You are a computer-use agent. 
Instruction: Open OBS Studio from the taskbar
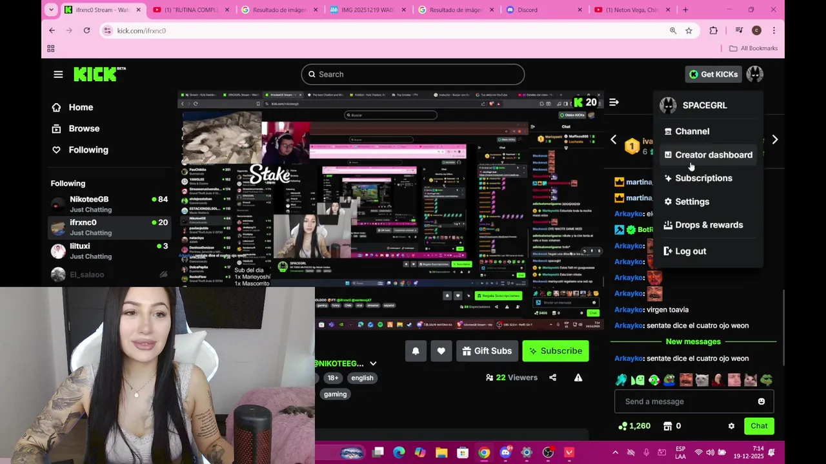548,452
